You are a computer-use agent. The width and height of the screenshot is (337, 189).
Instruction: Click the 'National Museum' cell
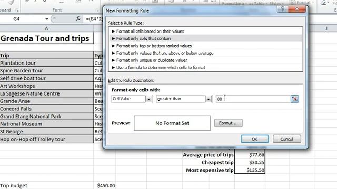click(46, 124)
